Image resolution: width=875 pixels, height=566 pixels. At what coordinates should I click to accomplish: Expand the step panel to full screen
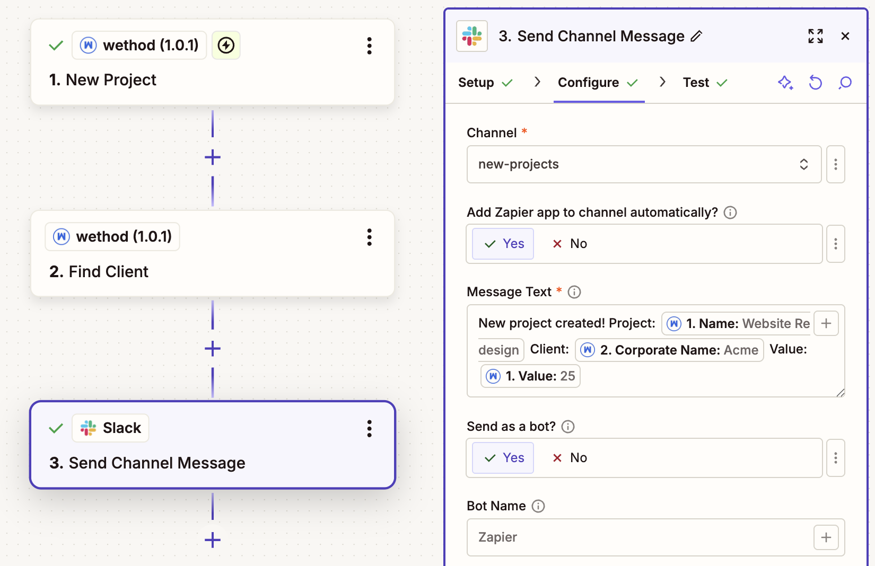coord(815,36)
